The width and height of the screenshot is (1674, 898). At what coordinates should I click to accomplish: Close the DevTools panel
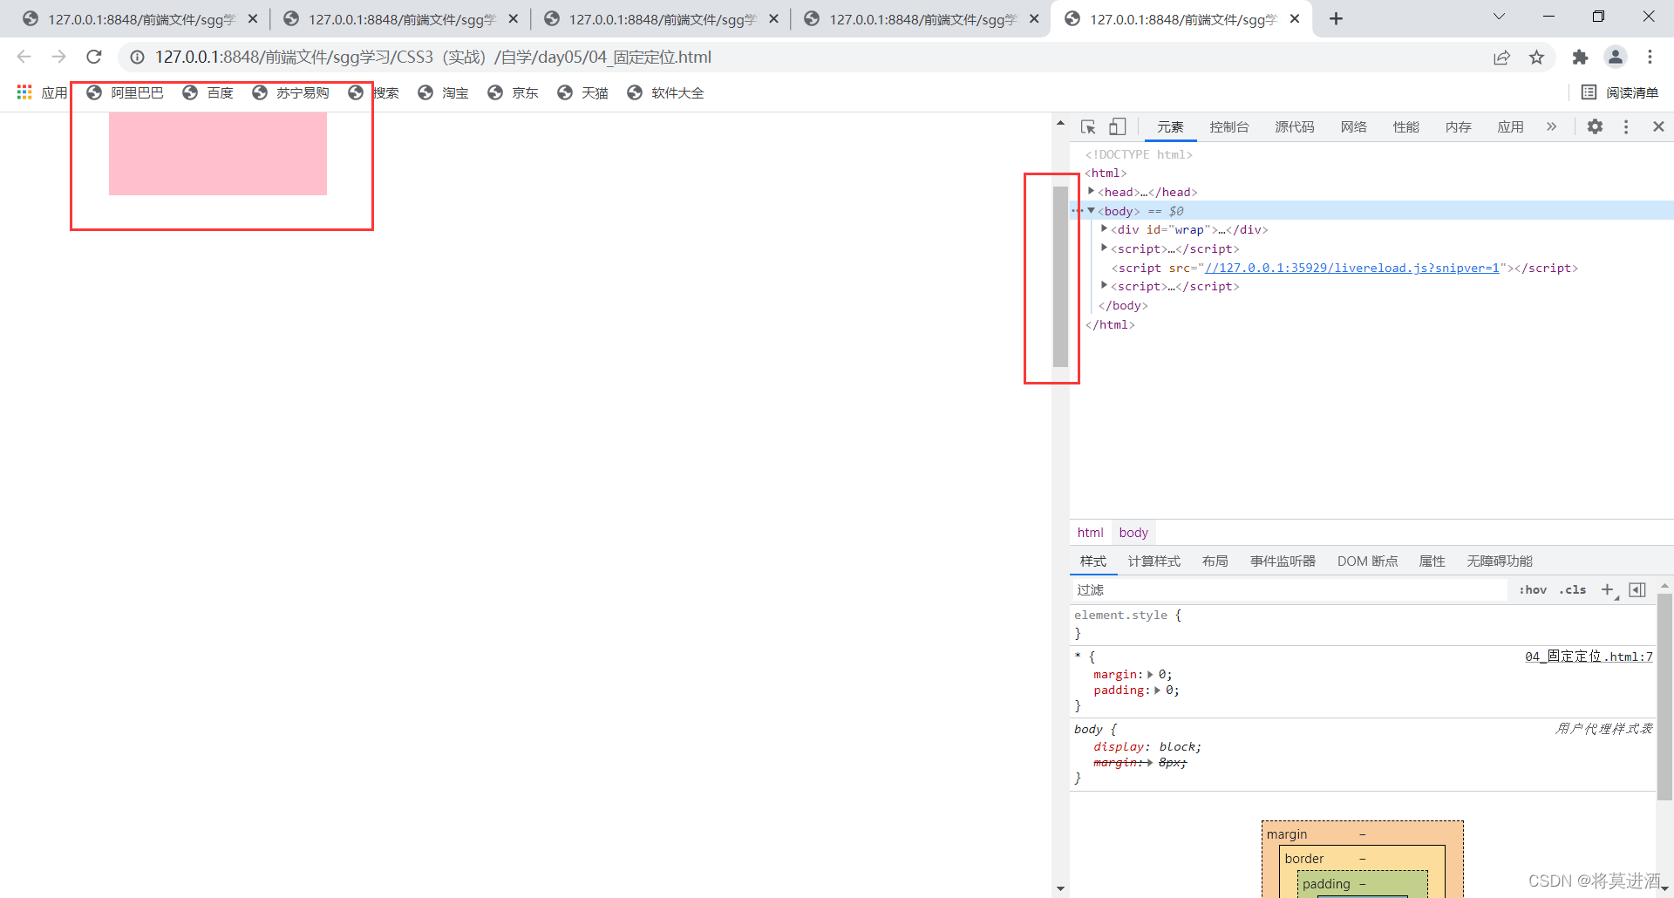coord(1658,127)
